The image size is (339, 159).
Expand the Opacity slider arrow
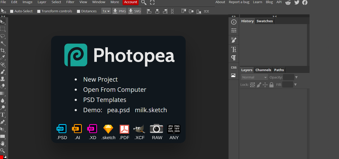[x=296, y=77]
